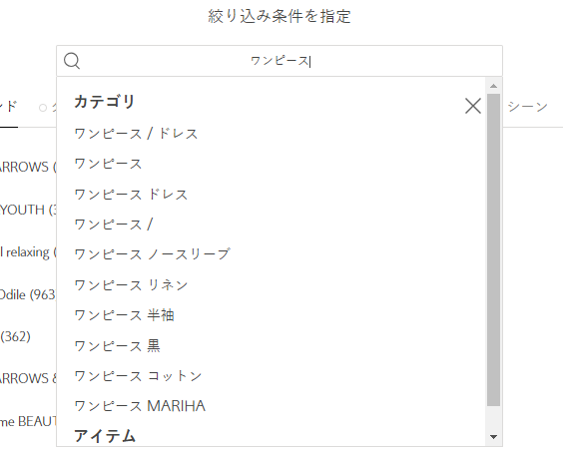Click the dropdown's vertical scrollbar thumb
The width and height of the screenshot is (563, 457).
pos(494,249)
